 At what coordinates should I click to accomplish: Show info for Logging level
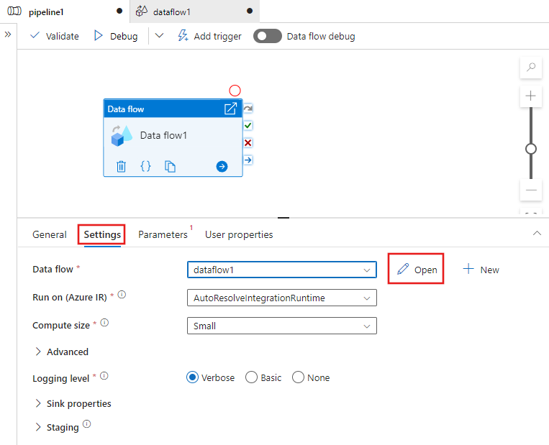coord(104,376)
